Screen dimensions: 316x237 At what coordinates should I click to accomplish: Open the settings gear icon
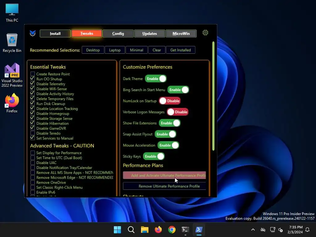[x=205, y=33]
